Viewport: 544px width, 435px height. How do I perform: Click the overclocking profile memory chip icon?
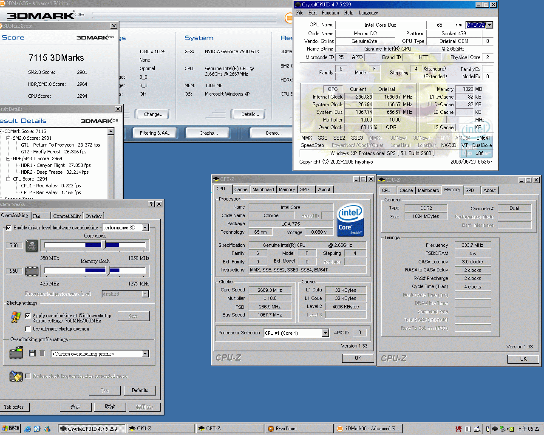tap(16, 353)
